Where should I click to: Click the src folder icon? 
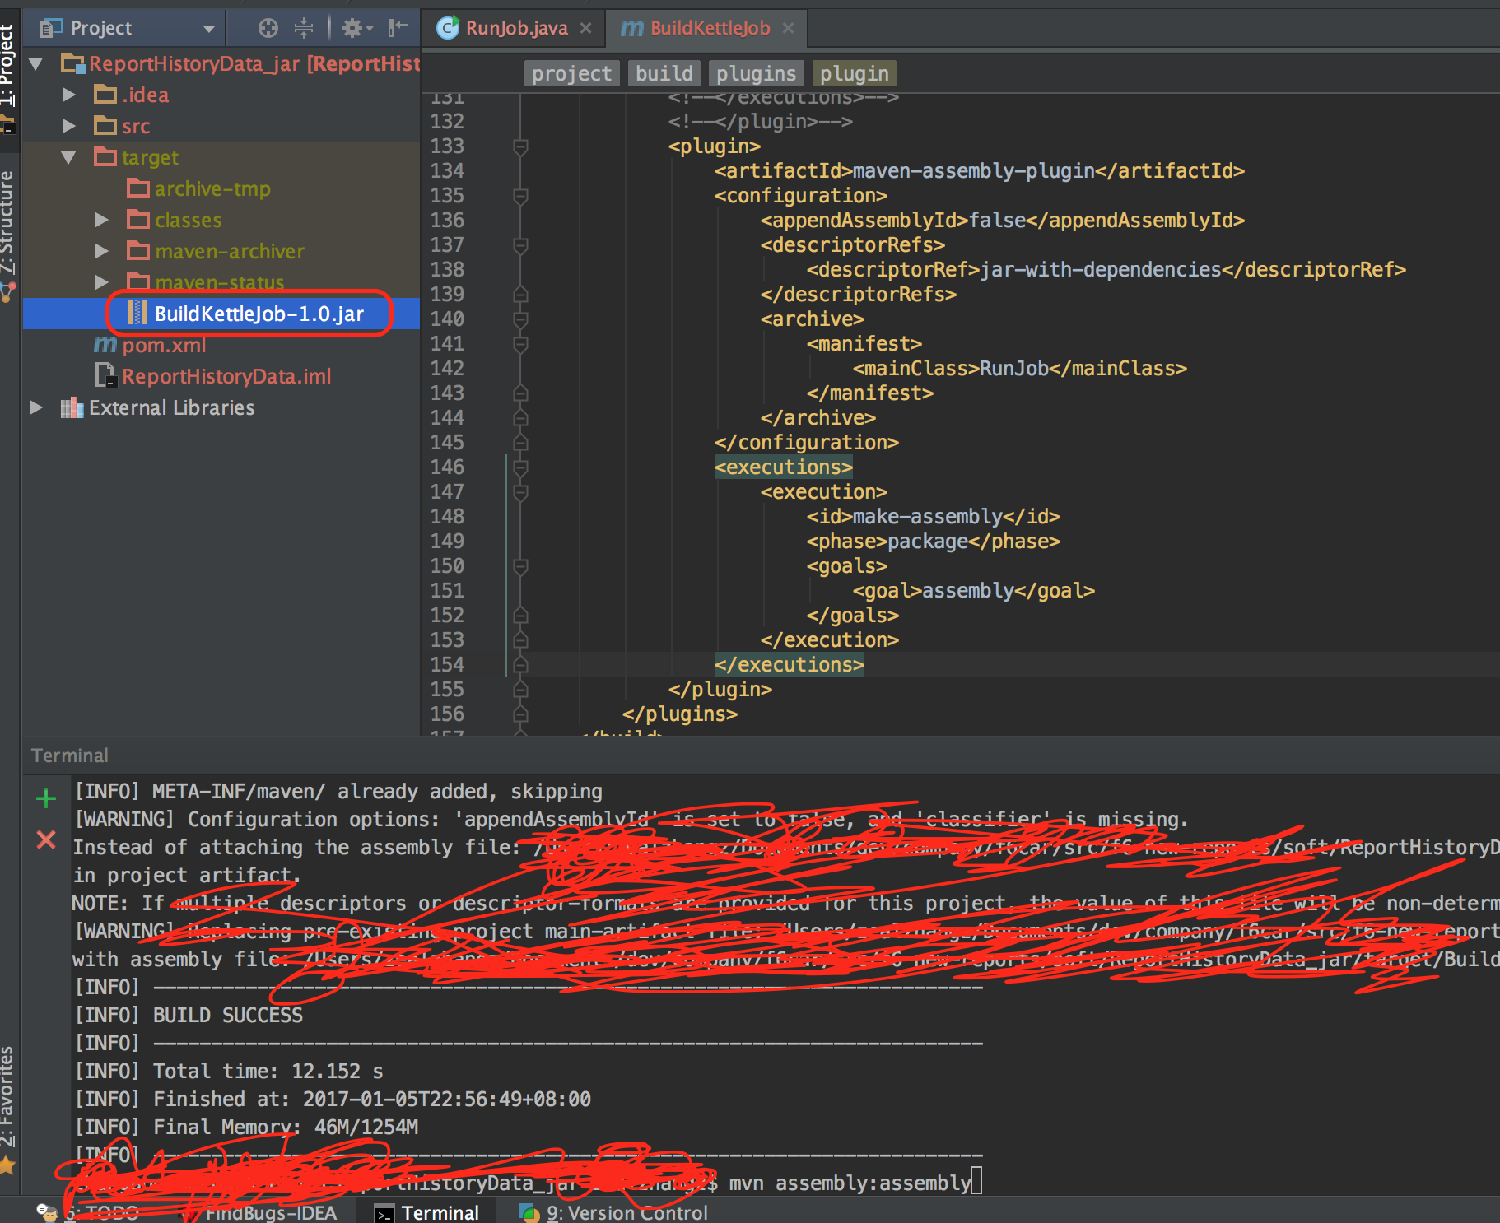(105, 125)
